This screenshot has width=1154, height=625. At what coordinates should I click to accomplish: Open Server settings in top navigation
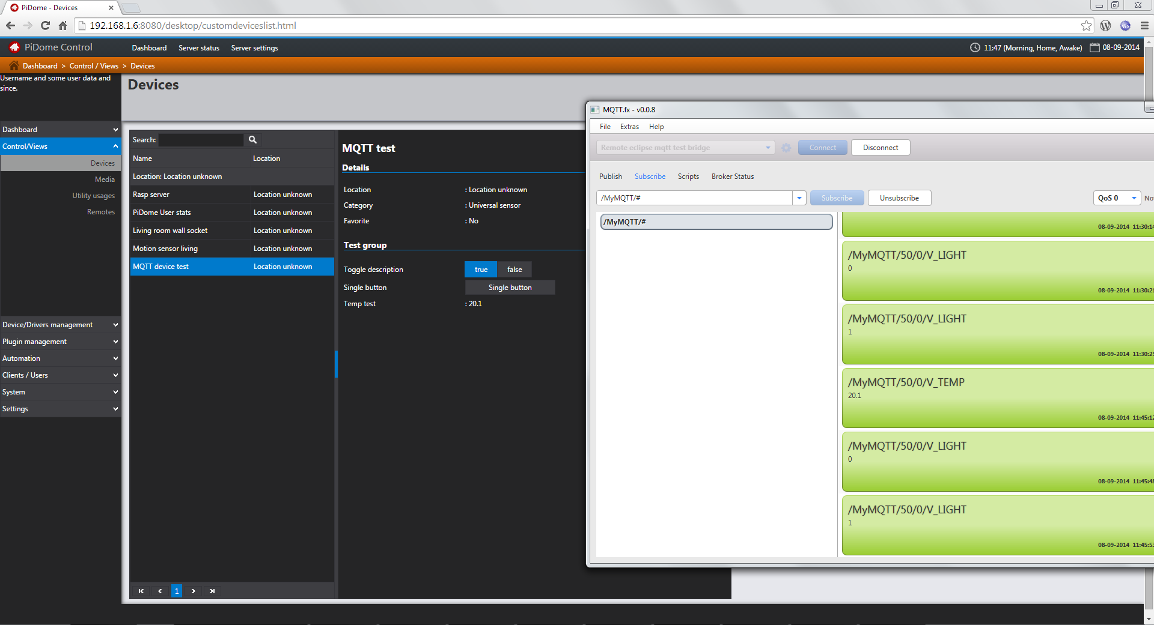point(254,48)
